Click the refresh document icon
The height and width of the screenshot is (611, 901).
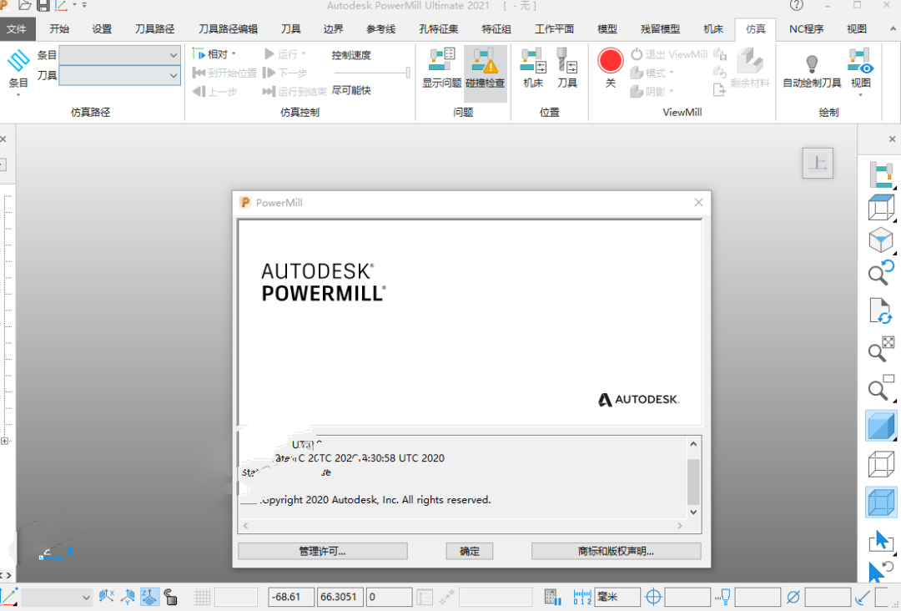[x=881, y=311]
